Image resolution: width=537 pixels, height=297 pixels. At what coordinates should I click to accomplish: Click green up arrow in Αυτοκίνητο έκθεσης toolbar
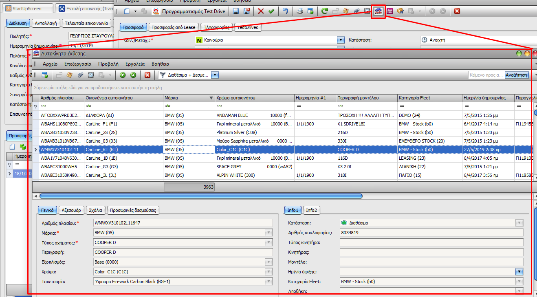(x=123, y=75)
